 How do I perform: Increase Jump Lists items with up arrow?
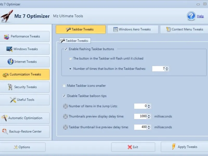[x=149, y=105]
